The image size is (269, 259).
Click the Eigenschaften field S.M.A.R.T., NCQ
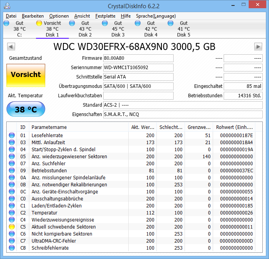[x=183, y=114]
